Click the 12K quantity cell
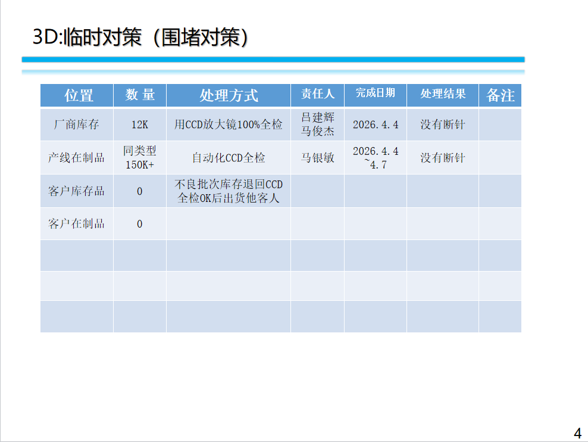 coord(140,124)
